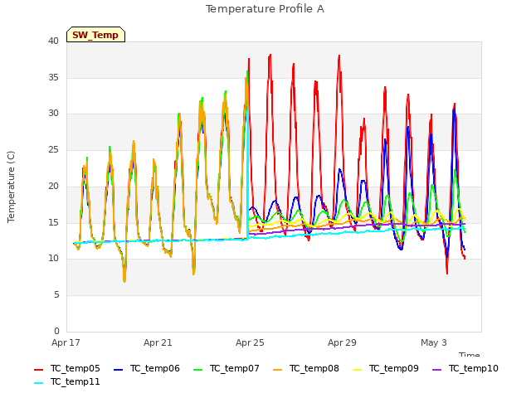Click the TC_temp08 legend entry
Viewport: 531px width, 398px height.
[x=306, y=368]
